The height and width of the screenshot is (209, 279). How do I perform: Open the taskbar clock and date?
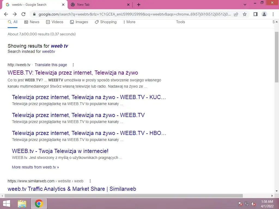267,204
